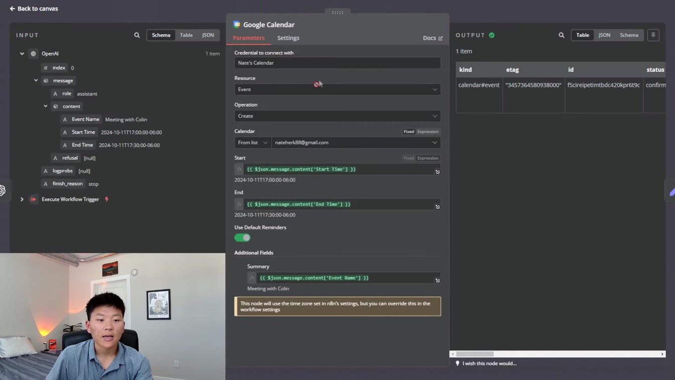Set Calendar field to Fixed
This screenshot has height=380, width=675.
coord(409,132)
